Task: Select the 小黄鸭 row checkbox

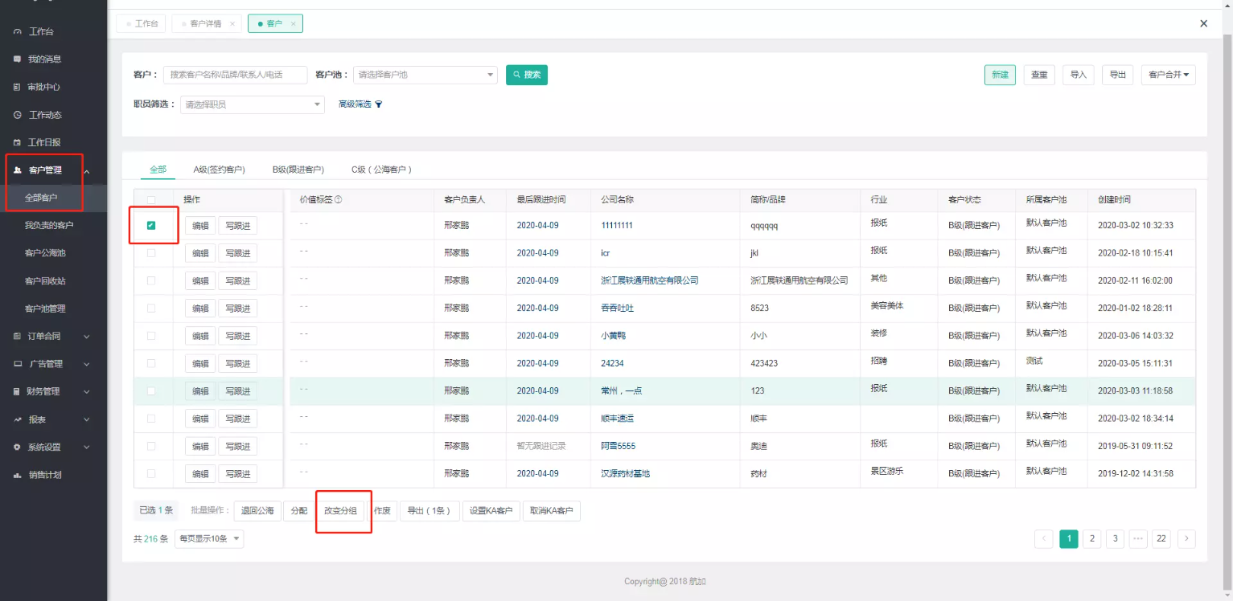Action: [x=151, y=336]
